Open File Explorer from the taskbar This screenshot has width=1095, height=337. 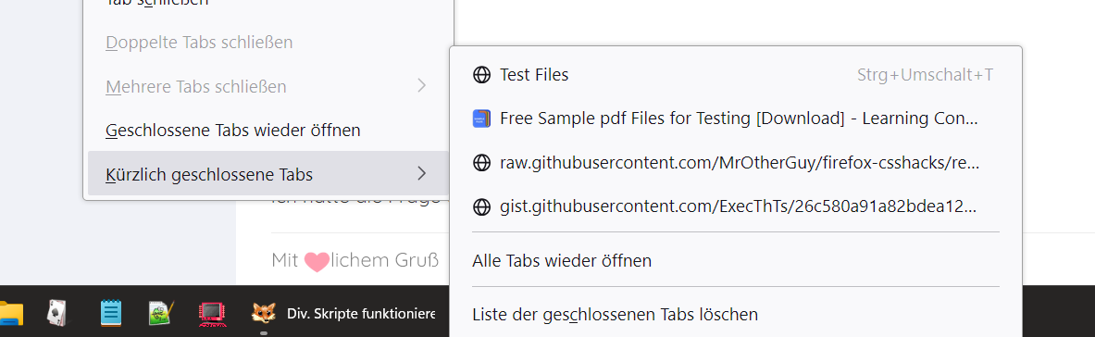[10, 313]
